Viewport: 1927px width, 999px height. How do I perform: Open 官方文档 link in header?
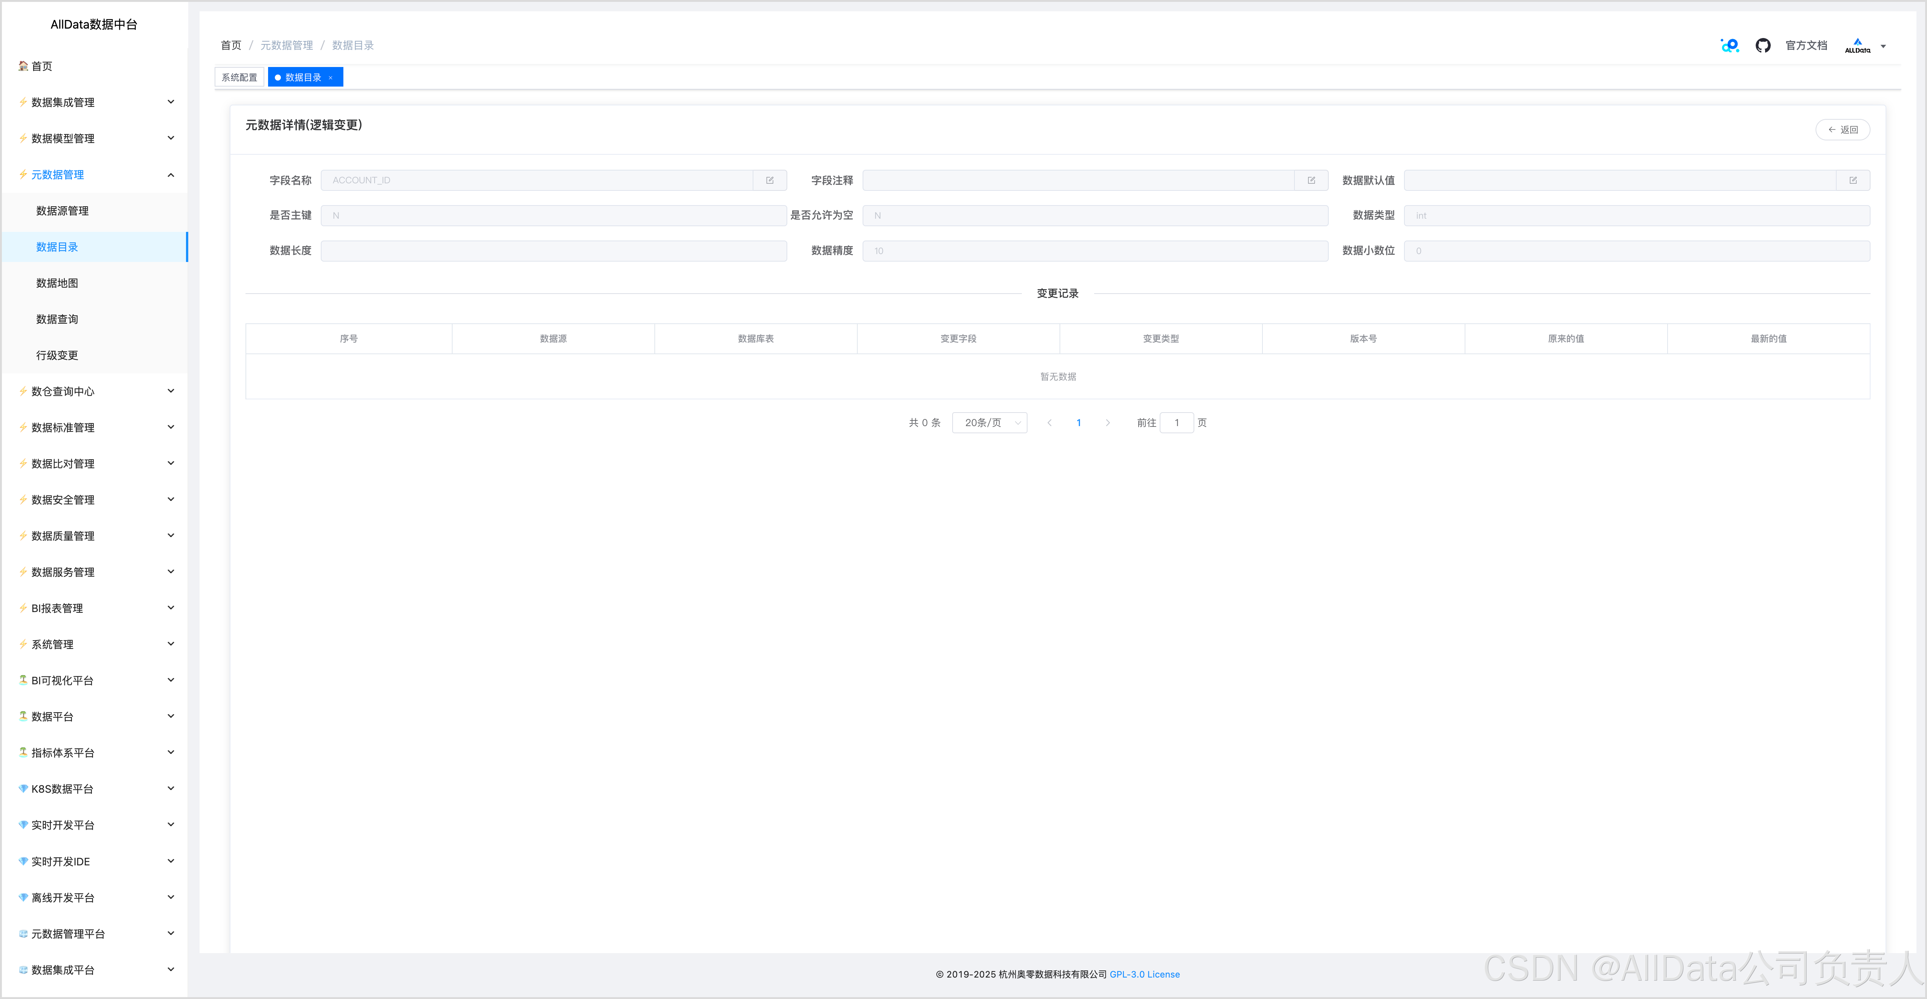tap(1806, 46)
